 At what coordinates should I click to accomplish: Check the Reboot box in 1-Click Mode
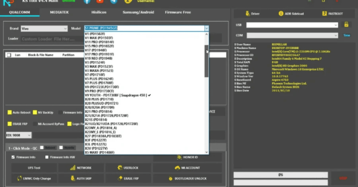click(x=42, y=148)
